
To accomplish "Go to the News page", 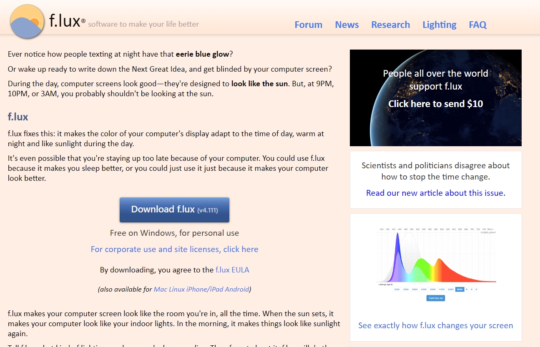I will click(x=347, y=25).
